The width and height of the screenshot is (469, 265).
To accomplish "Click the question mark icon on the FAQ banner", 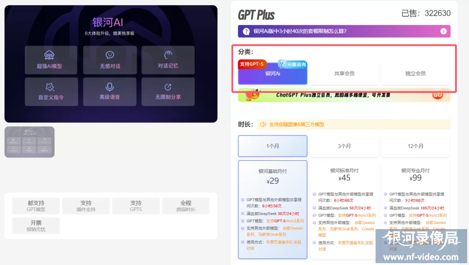I will pos(246,31).
